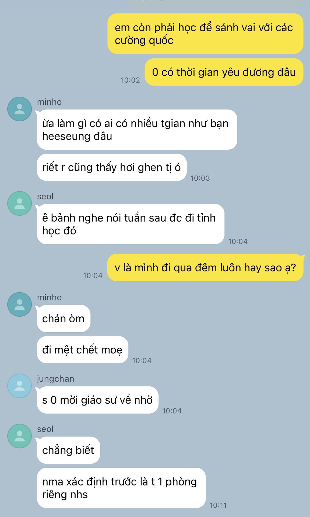Tap minho's avatar next to 'chán òm'
The height and width of the screenshot is (517, 310).
click(19, 304)
